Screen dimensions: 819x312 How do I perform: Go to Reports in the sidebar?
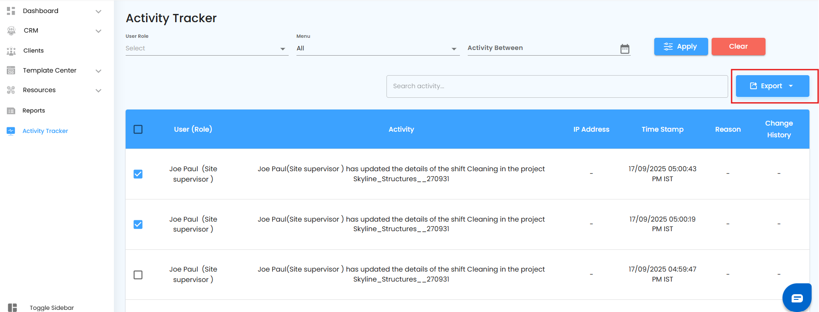(x=34, y=110)
